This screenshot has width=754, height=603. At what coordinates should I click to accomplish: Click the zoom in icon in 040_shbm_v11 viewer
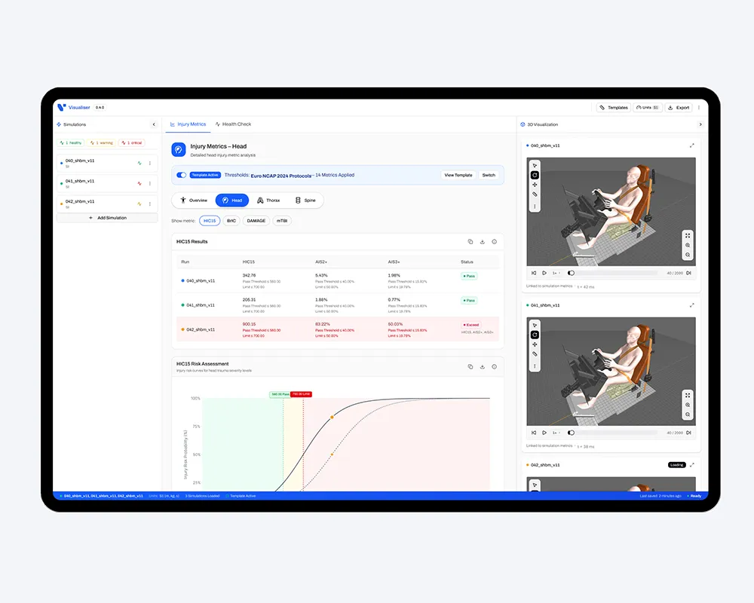coord(688,245)
